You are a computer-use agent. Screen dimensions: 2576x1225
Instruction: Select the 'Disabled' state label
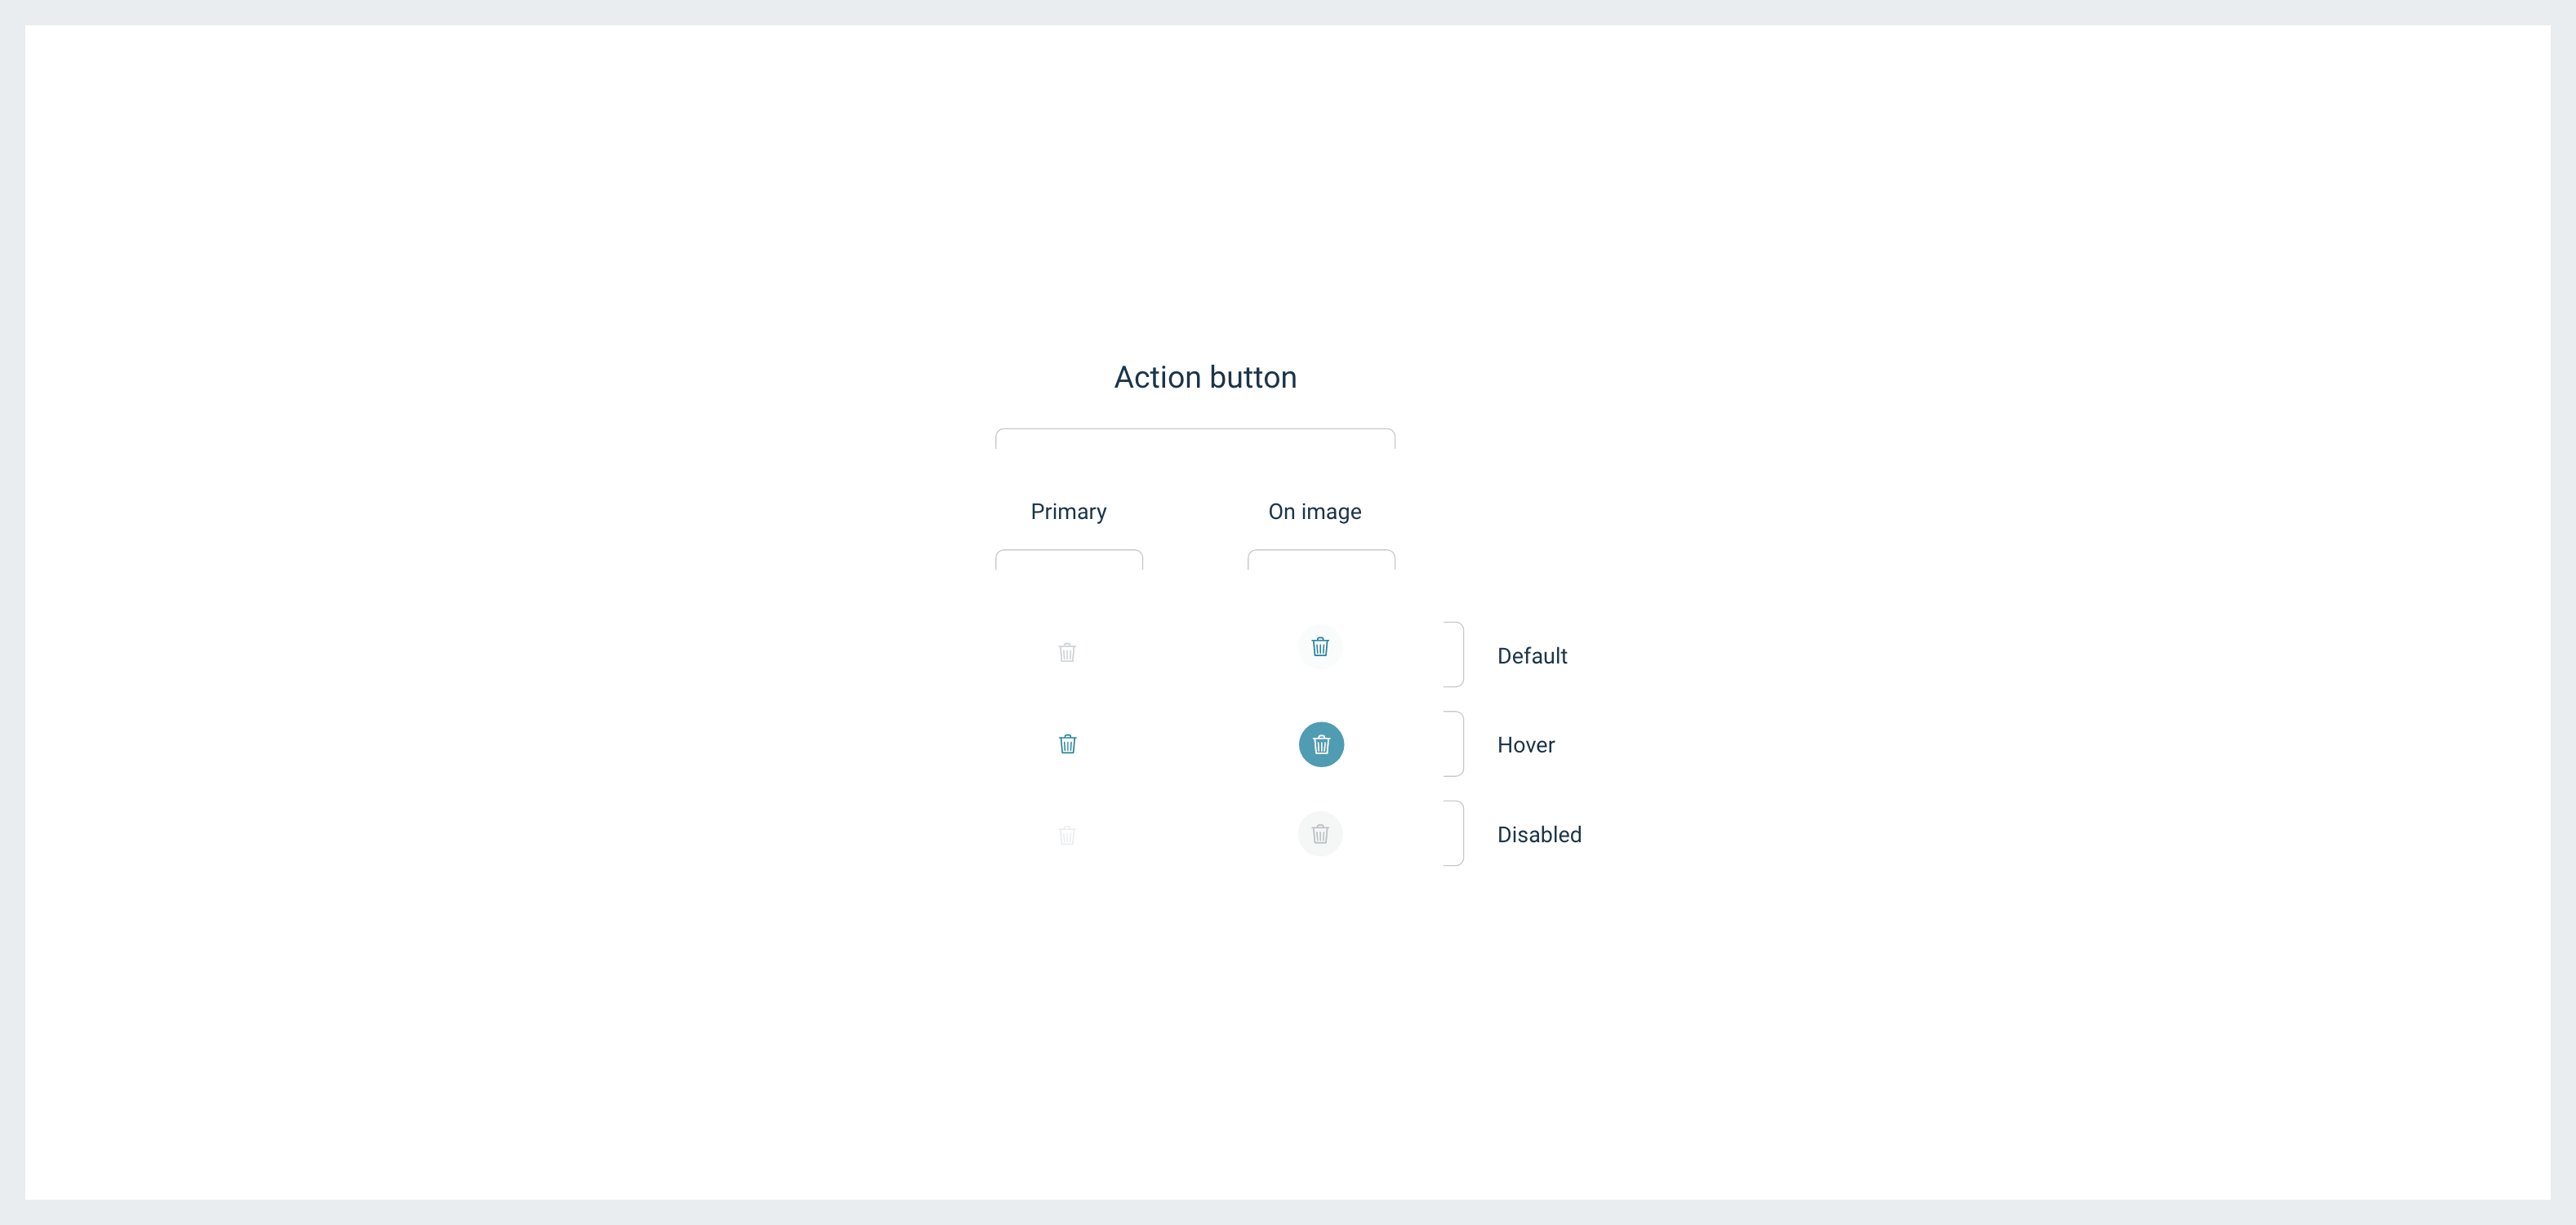coord(1538,836)
